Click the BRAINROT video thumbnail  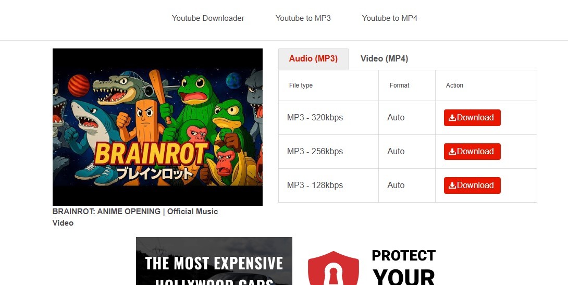coord(157,127)
